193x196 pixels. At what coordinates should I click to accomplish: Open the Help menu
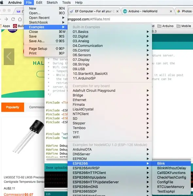tap(79, 3)
